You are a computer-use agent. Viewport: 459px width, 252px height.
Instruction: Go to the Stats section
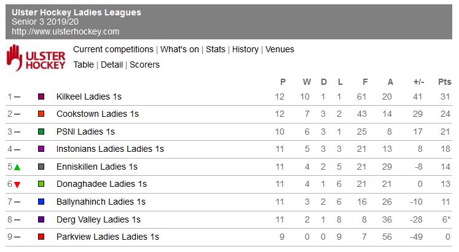point(216,49)
